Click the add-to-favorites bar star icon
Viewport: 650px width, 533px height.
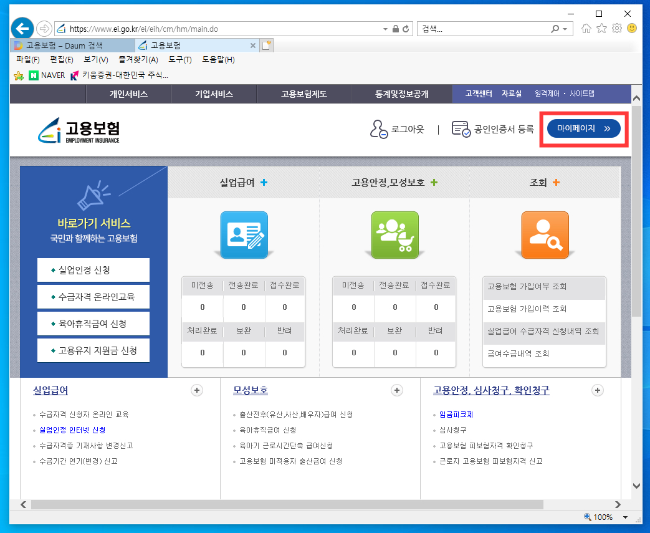click(19, 75)
